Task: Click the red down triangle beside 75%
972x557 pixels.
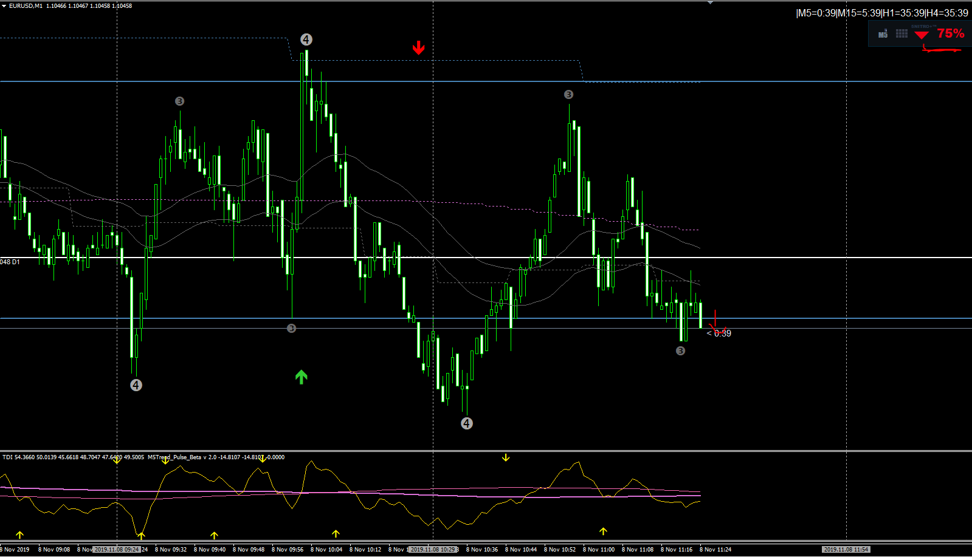Action: [x=922, y=35]
